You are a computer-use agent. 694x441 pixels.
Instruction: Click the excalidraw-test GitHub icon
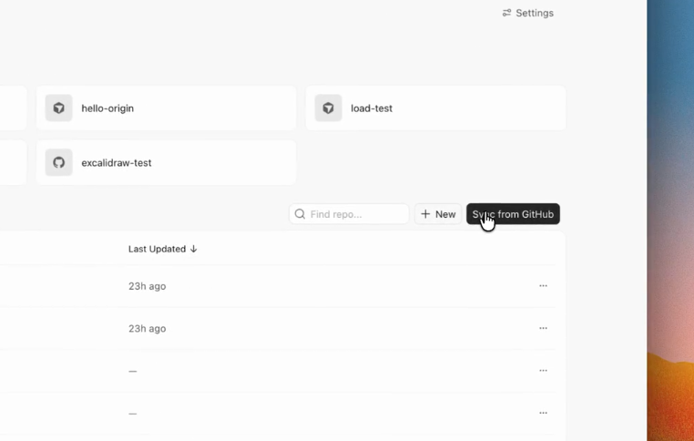click(x=59, y=162)
